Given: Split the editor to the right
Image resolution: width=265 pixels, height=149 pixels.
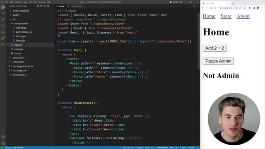Looking at the screenshot, I should point(194,6).
